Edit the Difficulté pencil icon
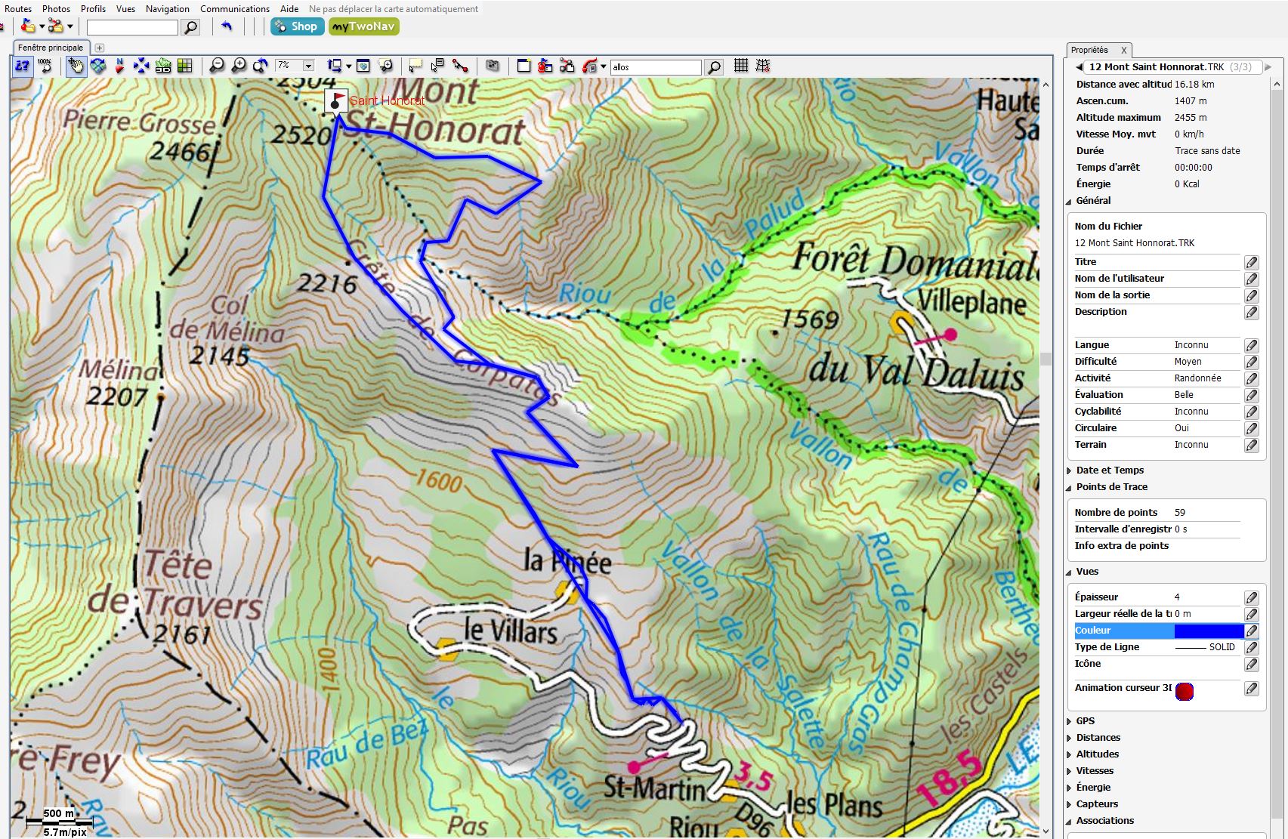The width and height of the screenshot is (1288, 839). coord(1251,362)
